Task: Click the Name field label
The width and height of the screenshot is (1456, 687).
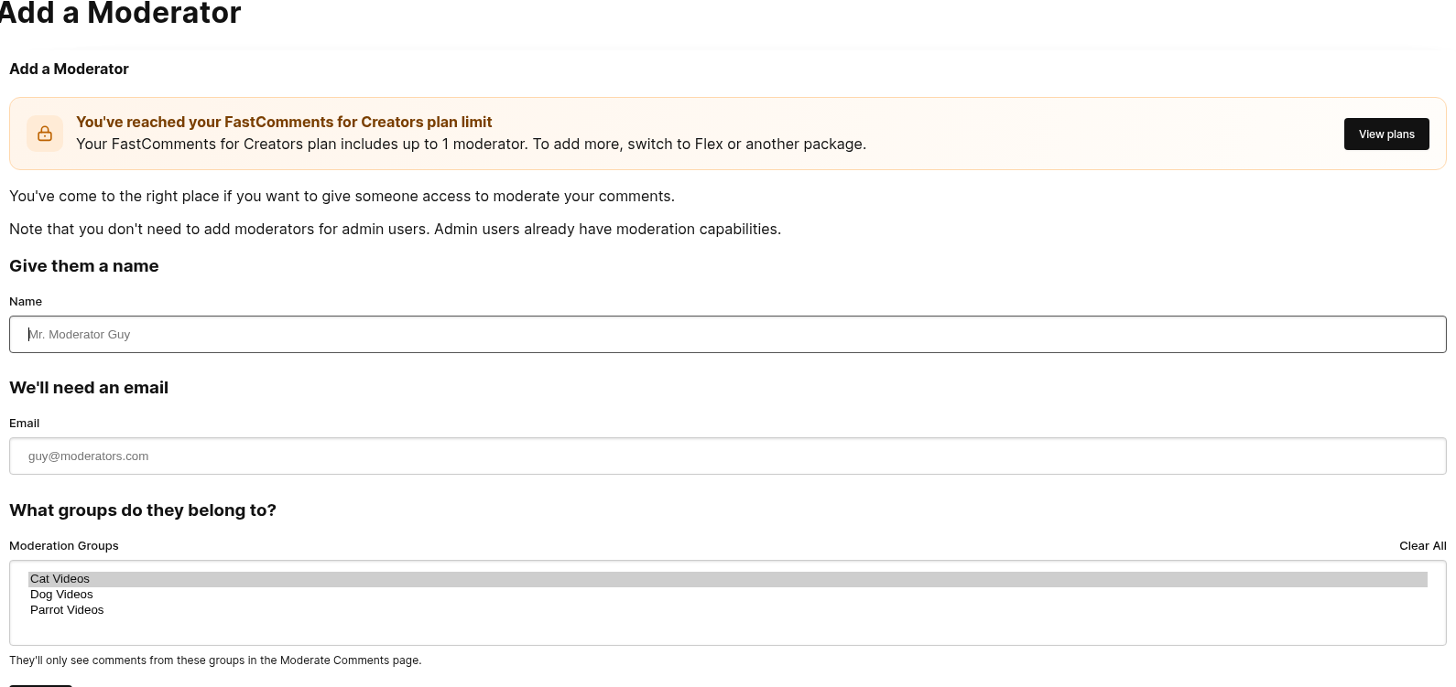Action: 26,302
